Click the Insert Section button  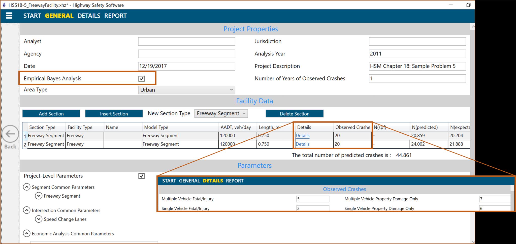(x=114, y=114)
